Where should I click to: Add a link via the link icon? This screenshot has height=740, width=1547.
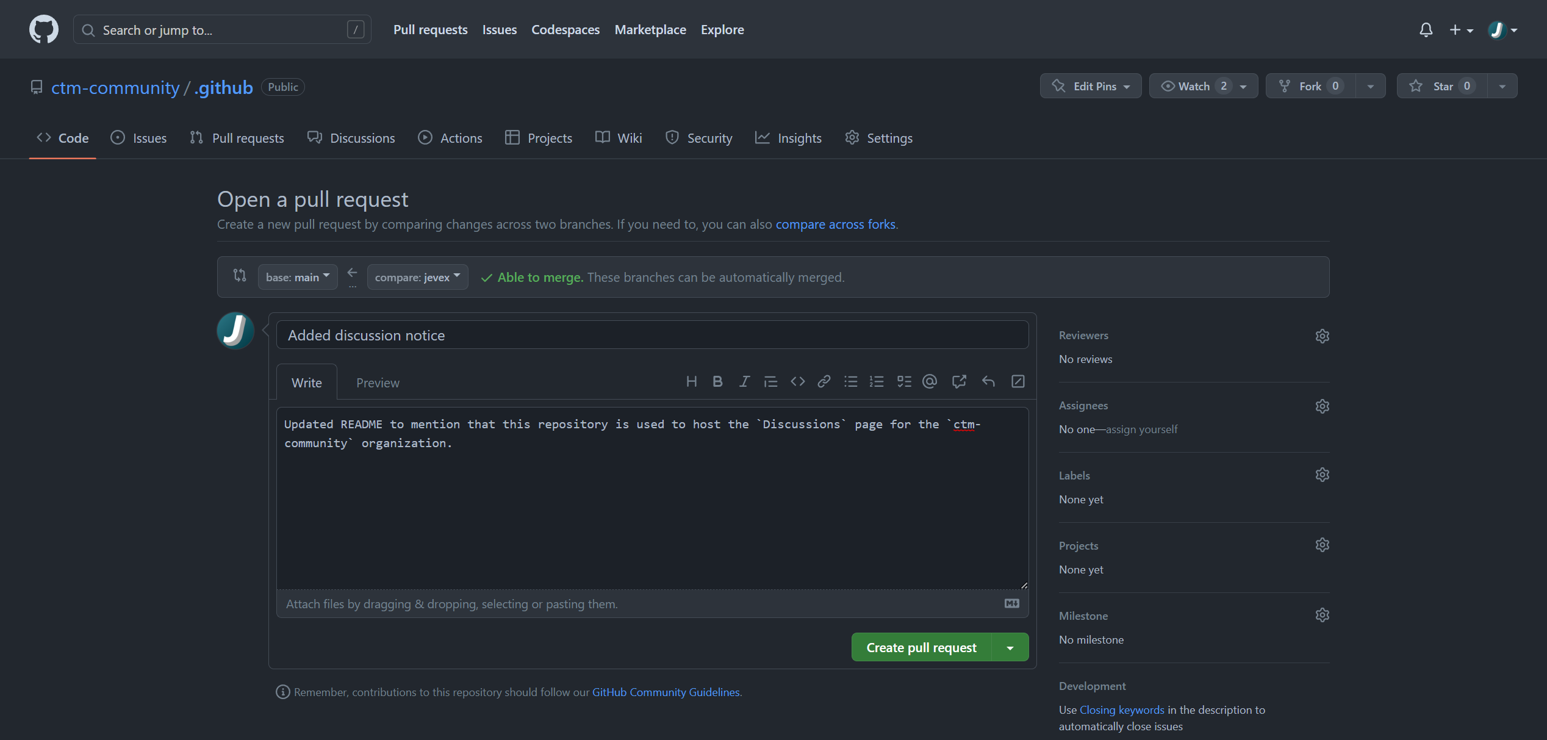(x=824, y=382)
